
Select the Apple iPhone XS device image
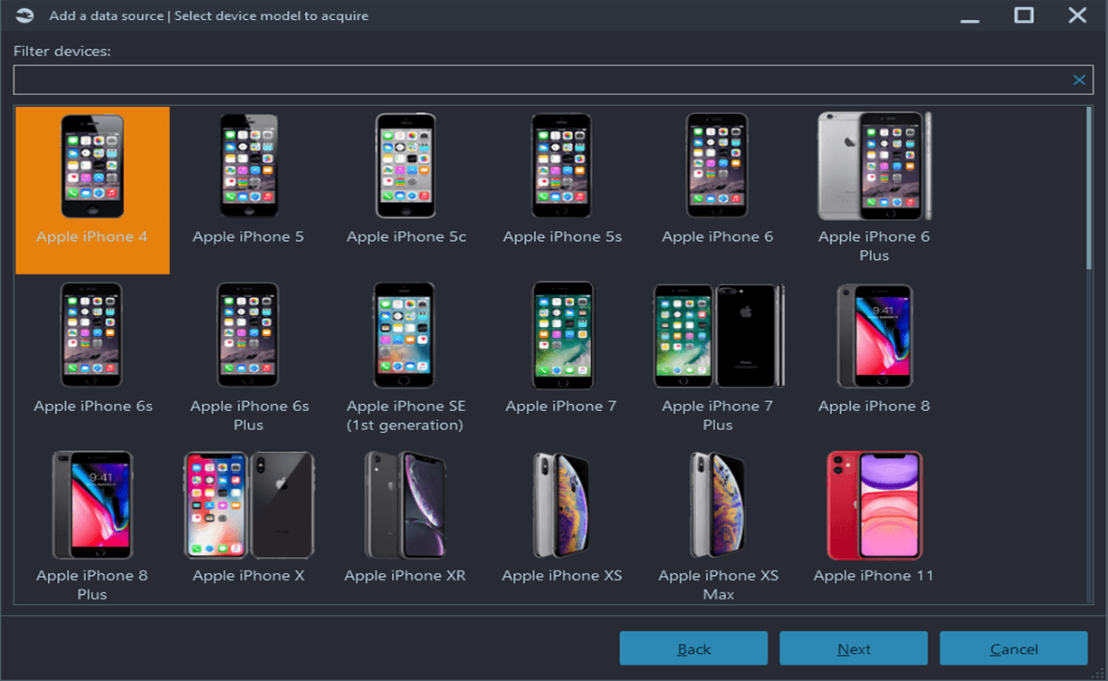click(x=561, y=504)
